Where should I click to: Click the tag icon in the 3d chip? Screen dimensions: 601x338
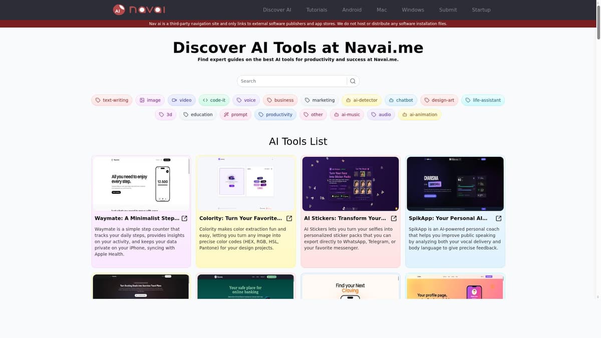(x=161, y=114)
